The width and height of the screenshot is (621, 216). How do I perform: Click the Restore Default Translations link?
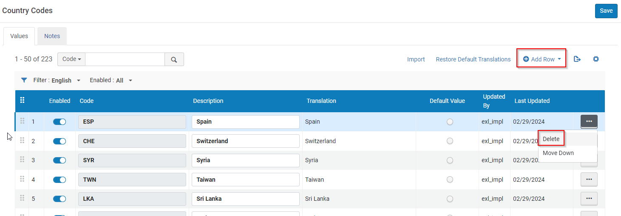click(473, 59)
